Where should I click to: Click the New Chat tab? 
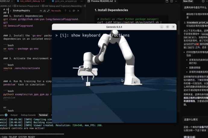point(188,1)
